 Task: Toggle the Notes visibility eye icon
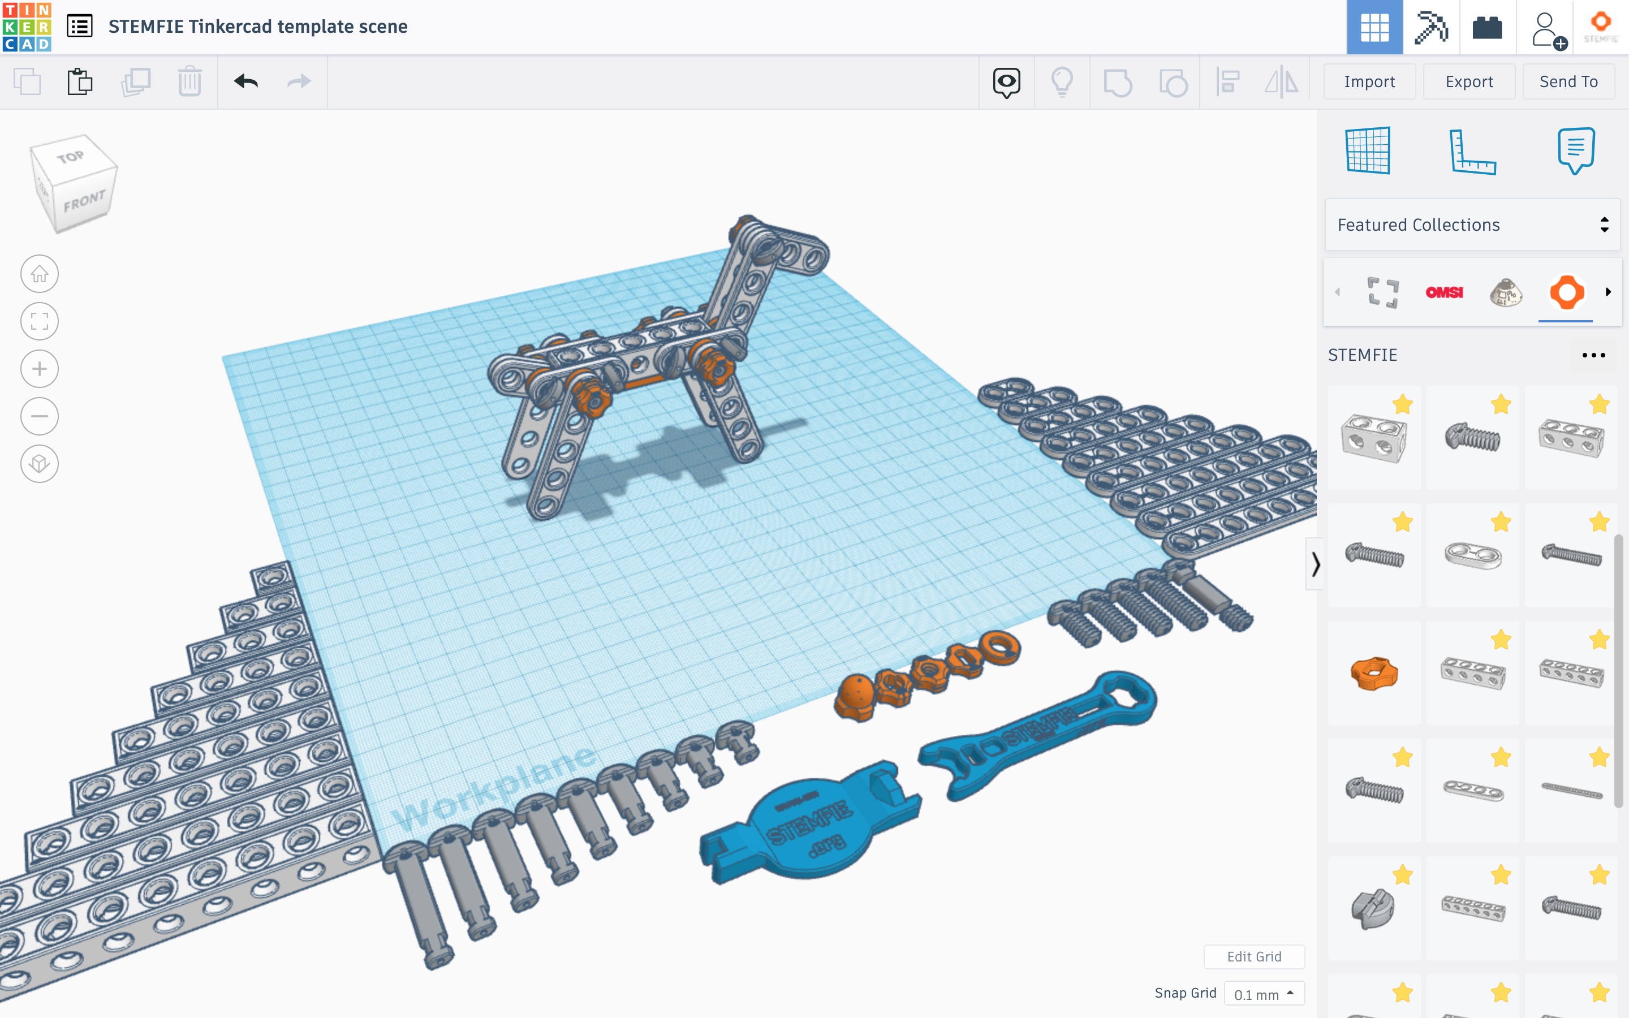[x=1006, y=83]
